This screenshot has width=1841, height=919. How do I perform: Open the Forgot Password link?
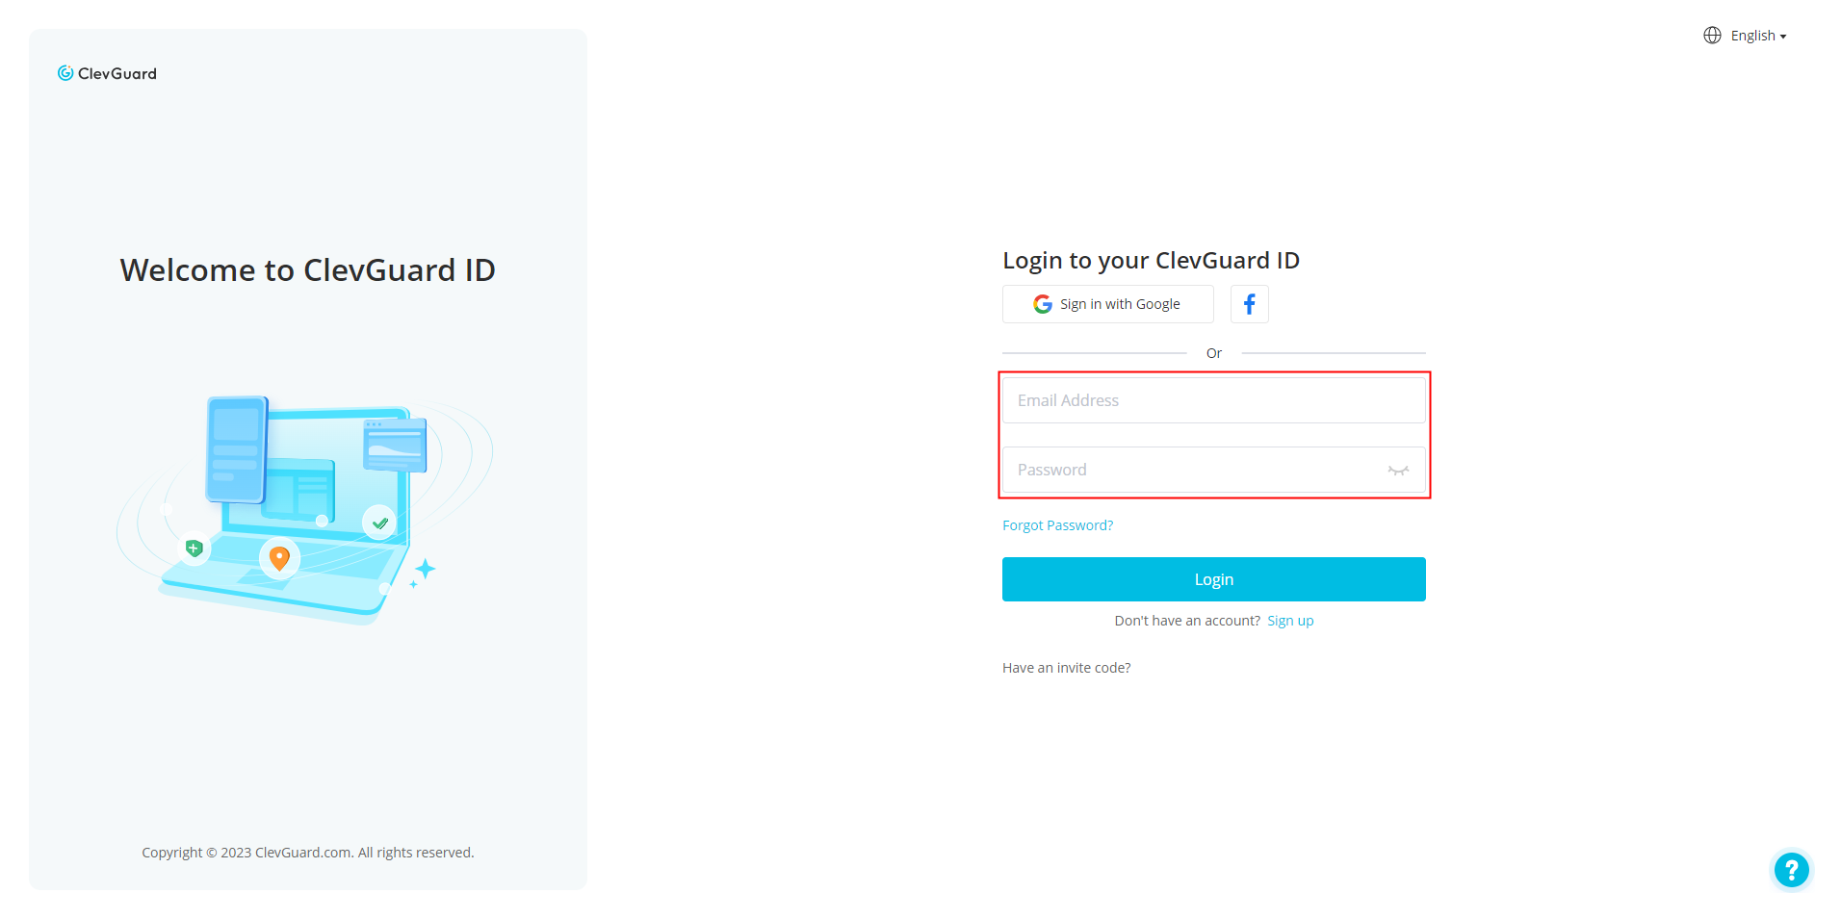pos(1057,525)
